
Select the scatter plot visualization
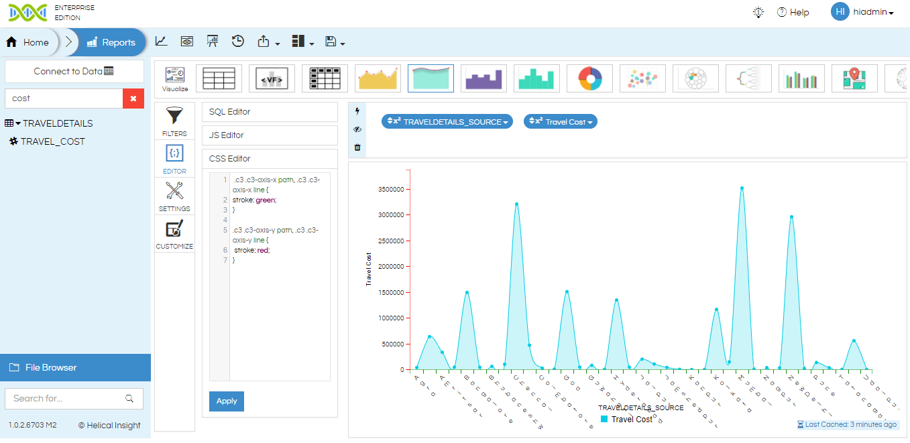(x=642, y=78)
